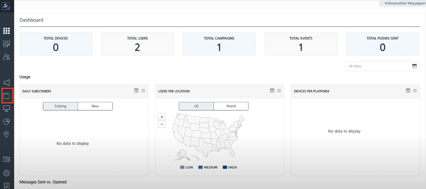Open the settings gear icon
The width and height of the screenshot is (426, 189).
click(x=6, y=173)
